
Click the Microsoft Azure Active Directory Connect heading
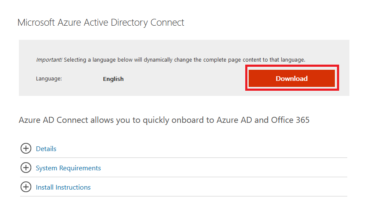point(101,23)
